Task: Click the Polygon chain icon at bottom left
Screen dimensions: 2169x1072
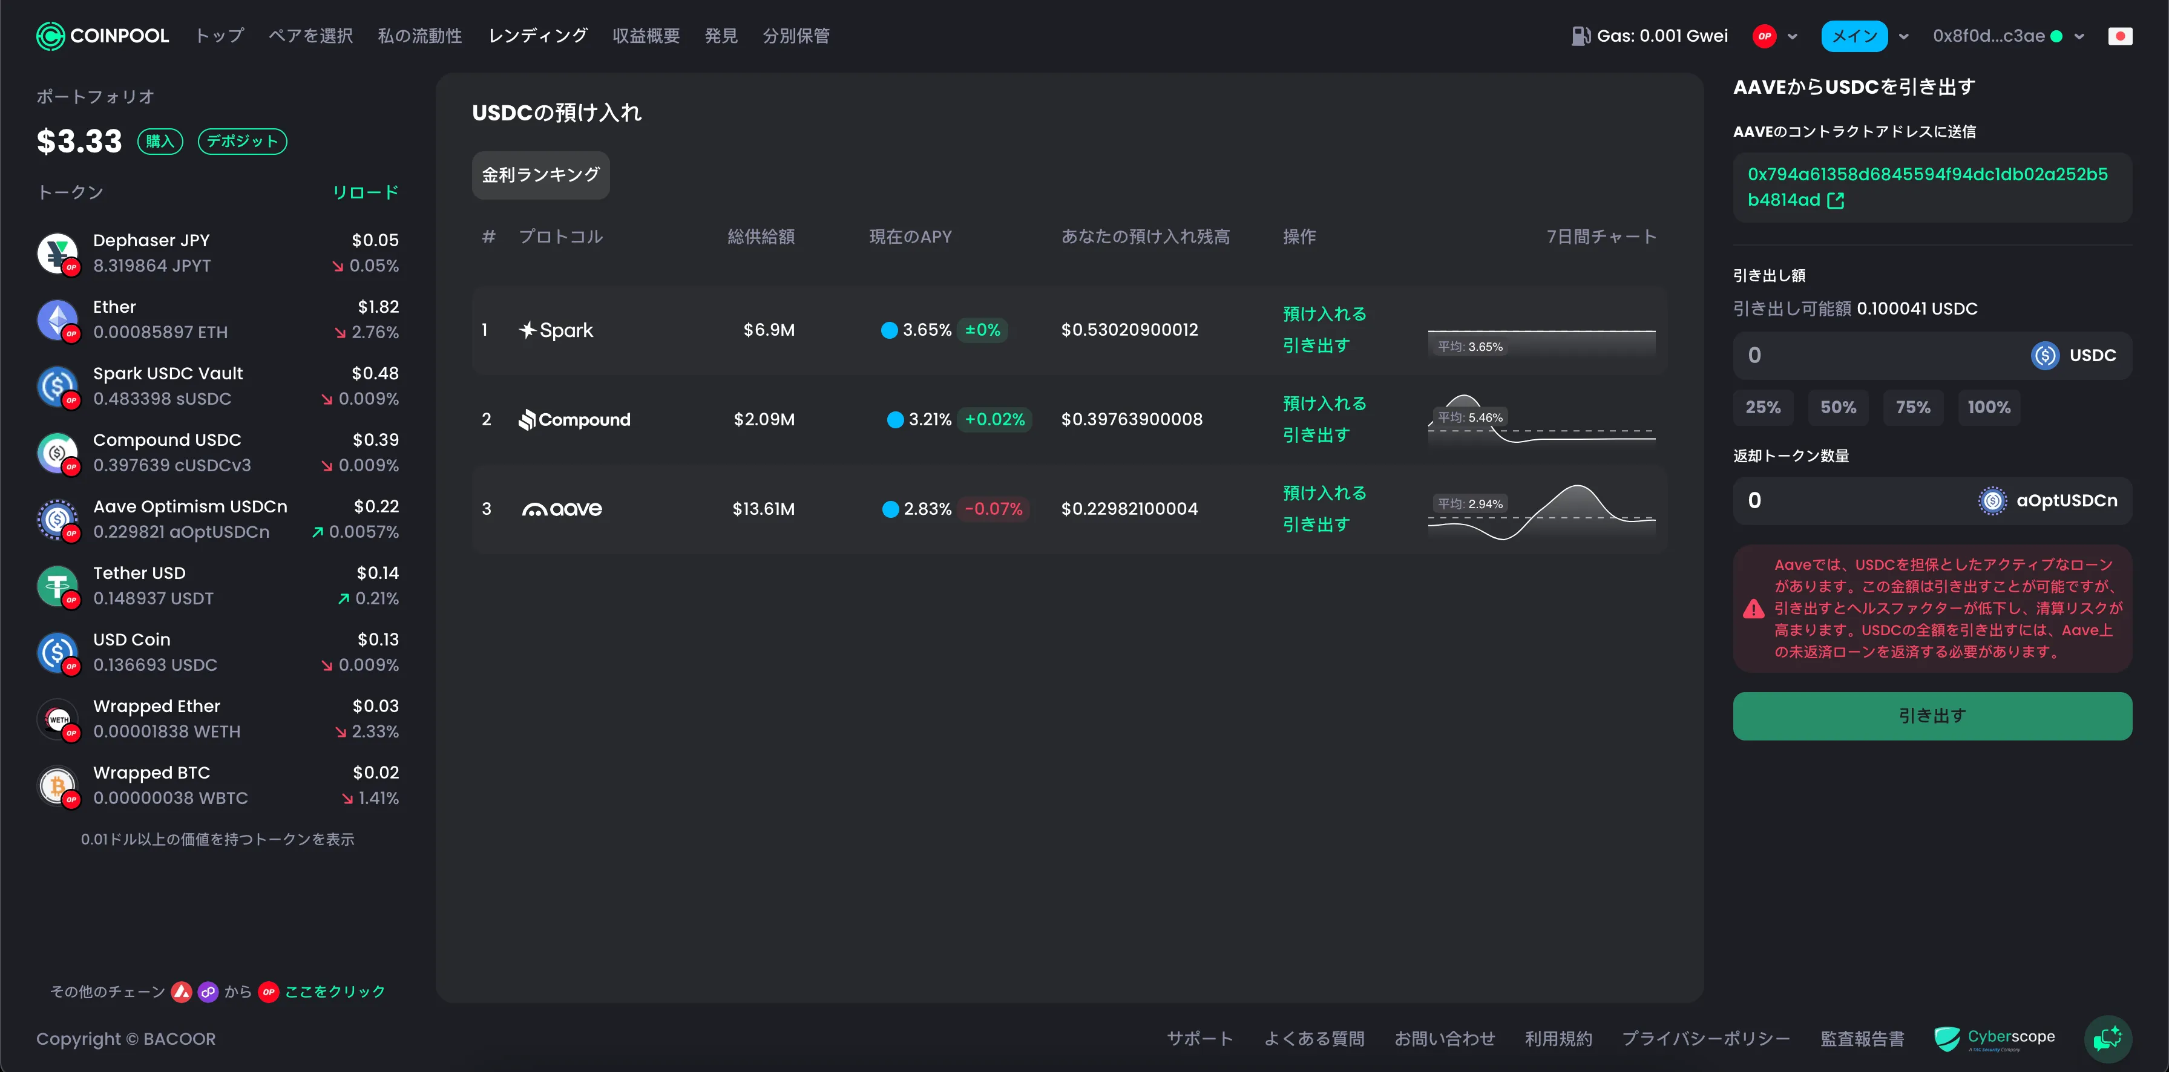Action: tap(208, 992)
